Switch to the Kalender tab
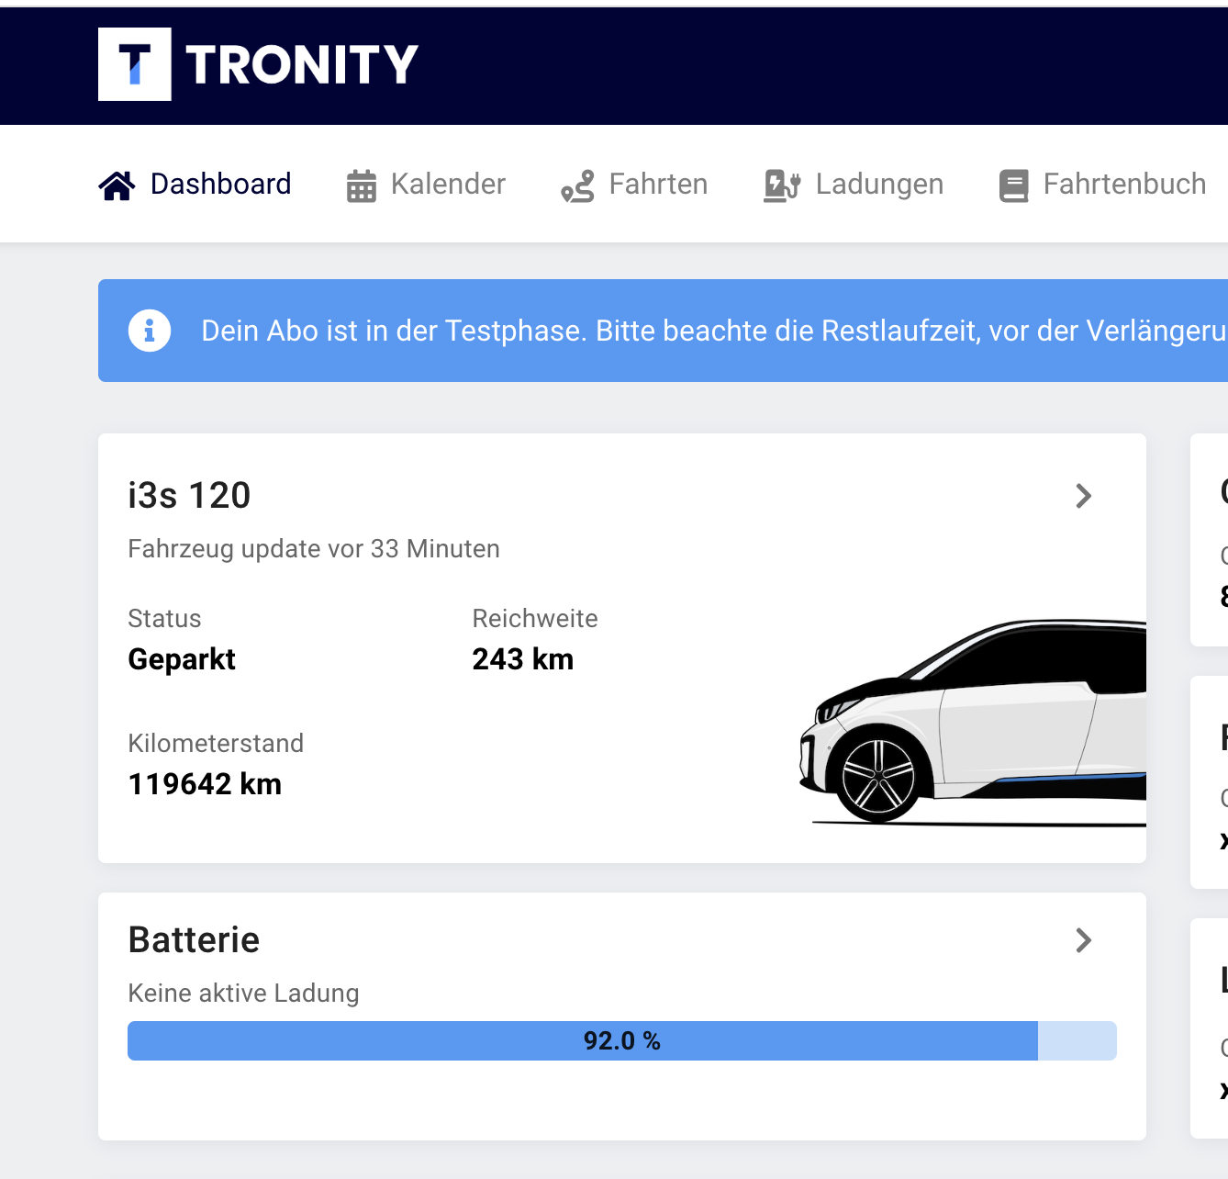The width and height of the screenshot is (1228, 1179). [448, 185]
